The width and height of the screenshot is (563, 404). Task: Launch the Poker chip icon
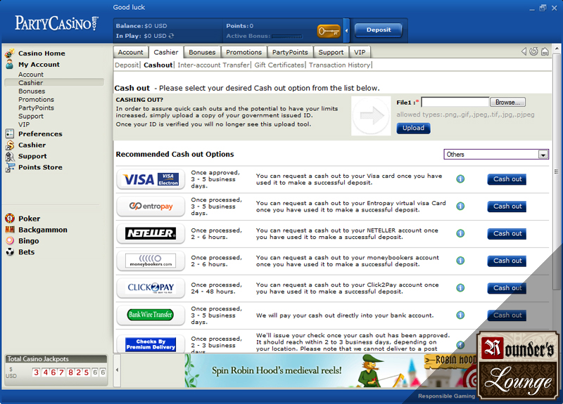10,219
